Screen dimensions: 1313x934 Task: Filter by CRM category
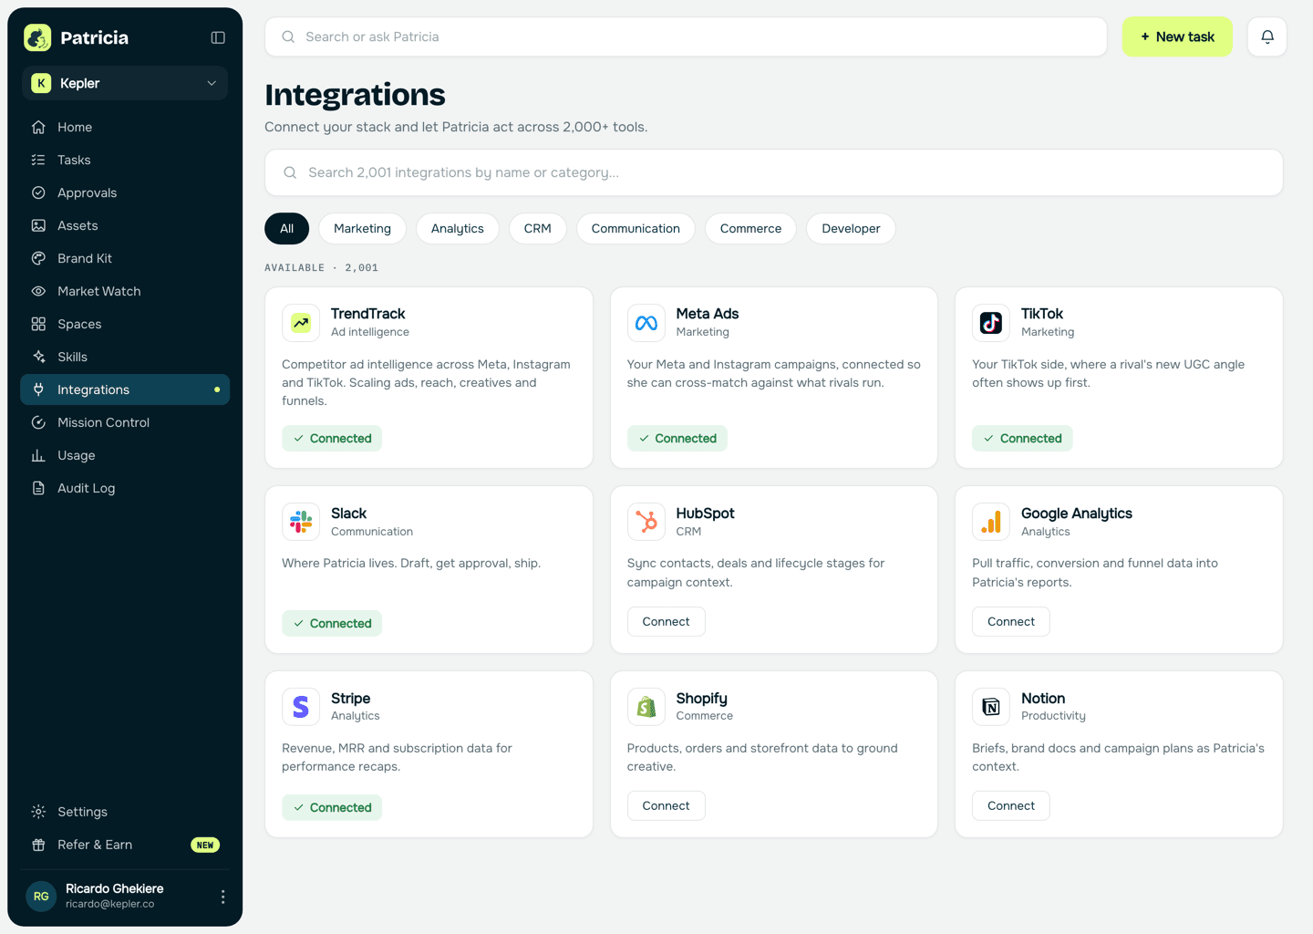(x=538, y=229)
